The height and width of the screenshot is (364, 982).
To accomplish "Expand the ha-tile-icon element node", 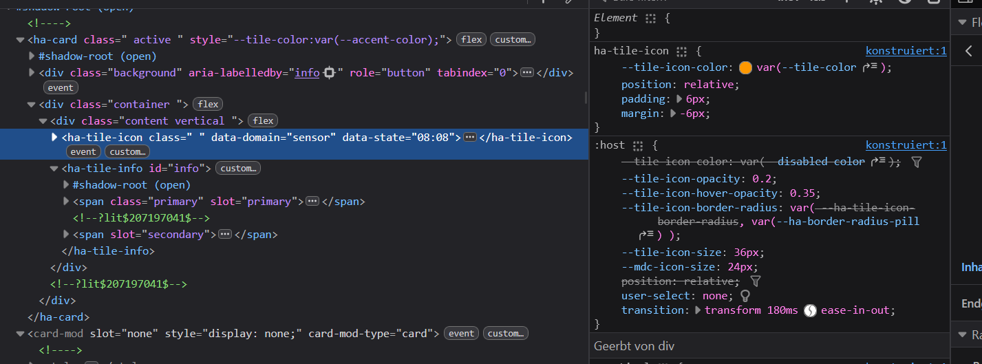I will 55,137.
